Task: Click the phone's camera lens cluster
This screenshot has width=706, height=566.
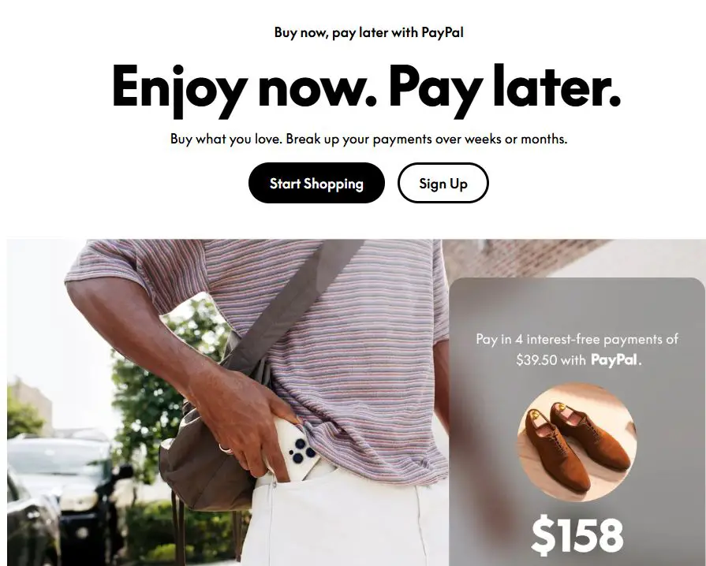Action: pyautogui.click(x=301, y=451)
